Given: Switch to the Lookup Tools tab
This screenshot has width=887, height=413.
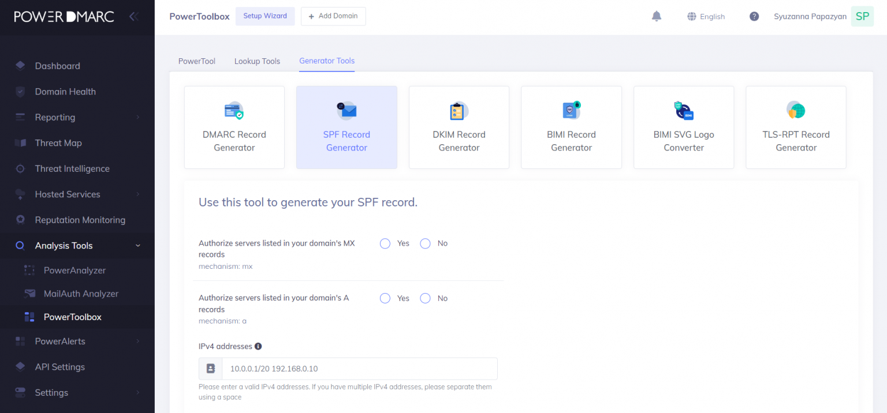Looking at the screenshot, I should 257,61.
